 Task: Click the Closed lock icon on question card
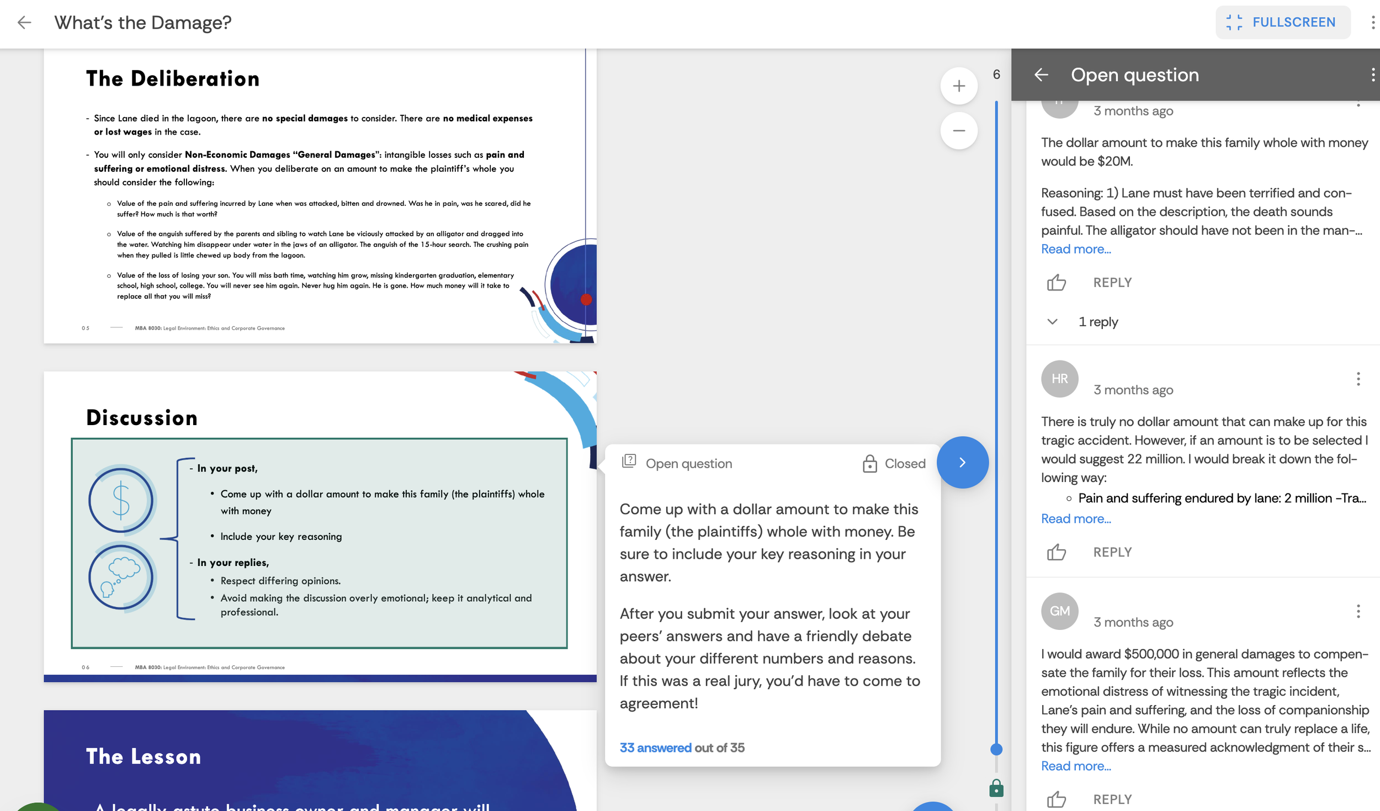[869, 464]
